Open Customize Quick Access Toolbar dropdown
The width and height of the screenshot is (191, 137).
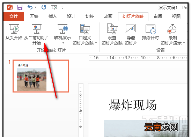pyautogui.click(x=62, y=8)
